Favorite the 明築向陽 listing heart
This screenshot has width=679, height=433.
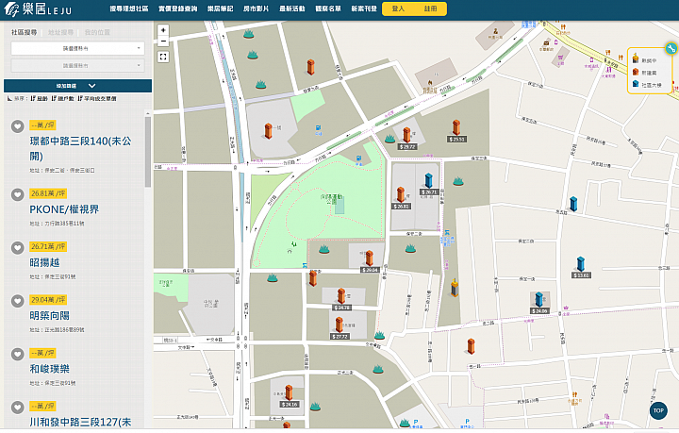(x=17, y=301)
